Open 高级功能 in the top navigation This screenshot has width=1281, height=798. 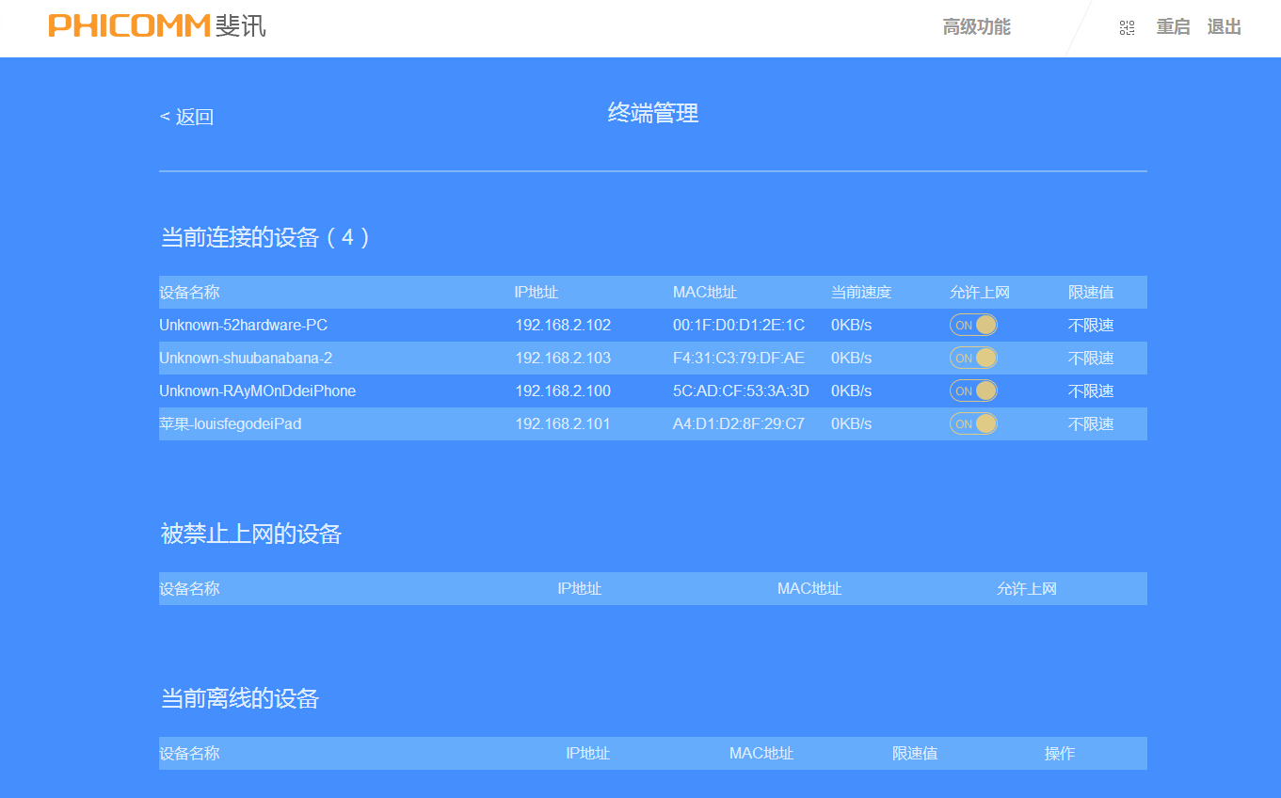[976, 27]
